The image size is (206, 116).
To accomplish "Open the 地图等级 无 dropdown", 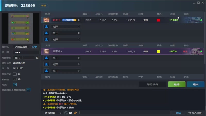I will click(17, 58).
